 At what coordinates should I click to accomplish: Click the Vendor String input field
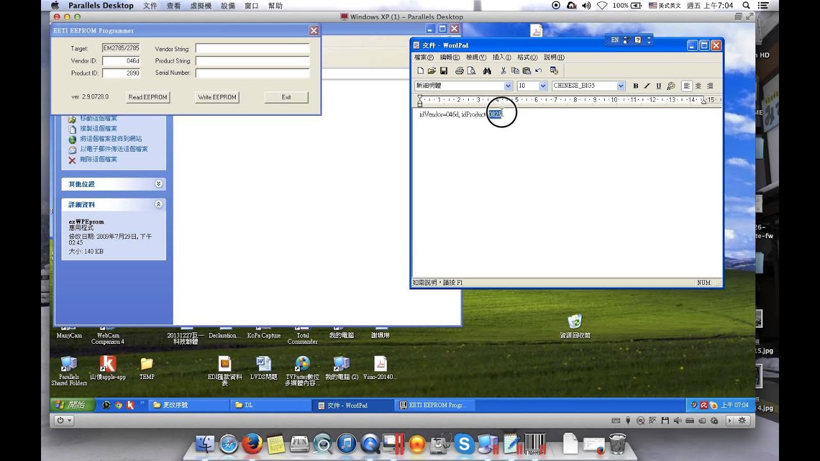(252, 49)
